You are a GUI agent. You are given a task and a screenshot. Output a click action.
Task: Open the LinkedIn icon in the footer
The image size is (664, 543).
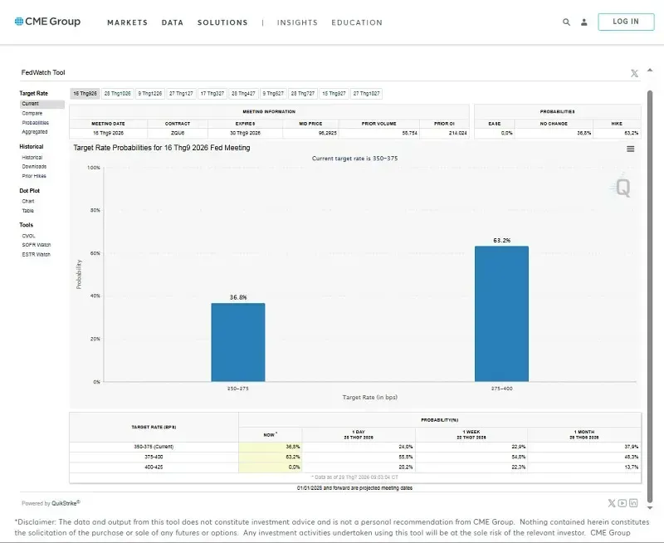click(x=633, y=503)
